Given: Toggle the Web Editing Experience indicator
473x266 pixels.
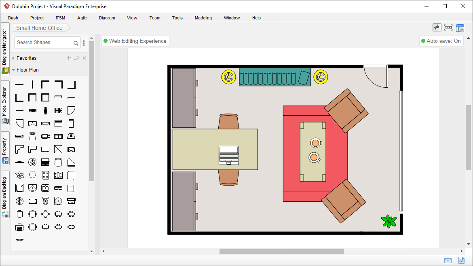Looking at the screenshot, I should click(135, 41).
